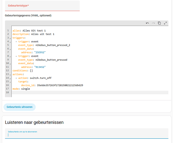Click the redo icon in the editor toolbar
The width and height of the screenshot is (173, 143).
153,23
